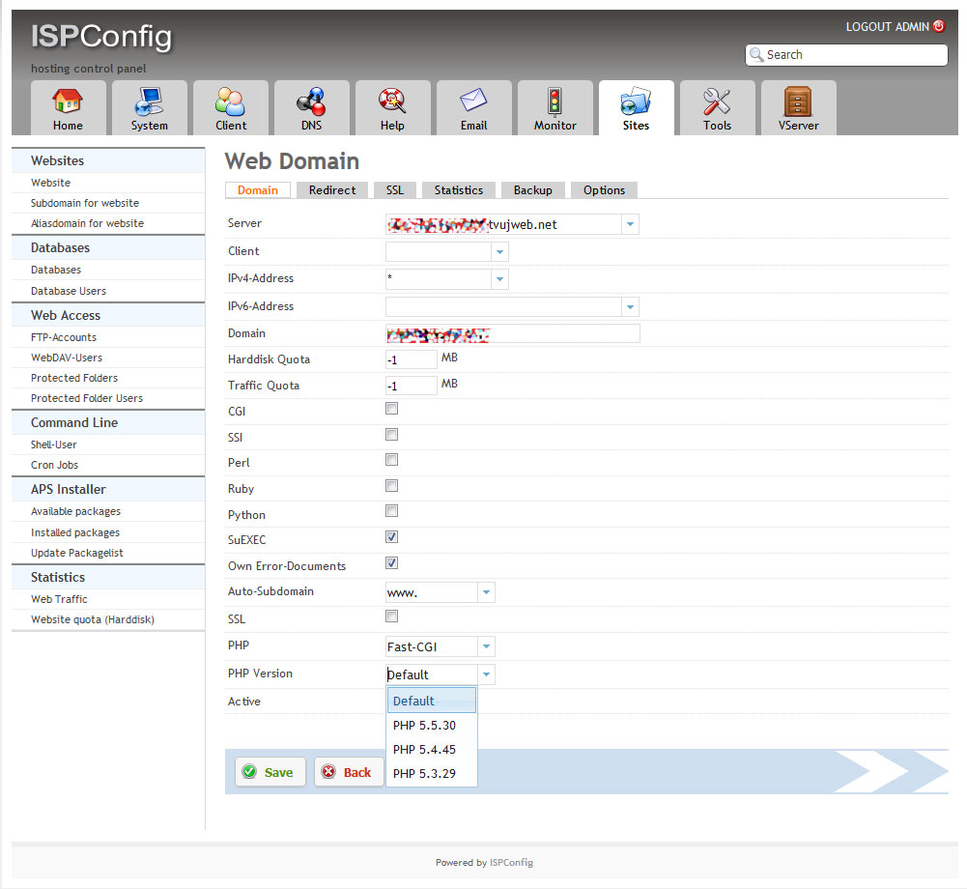Open the Tools wrench icon

717,101
